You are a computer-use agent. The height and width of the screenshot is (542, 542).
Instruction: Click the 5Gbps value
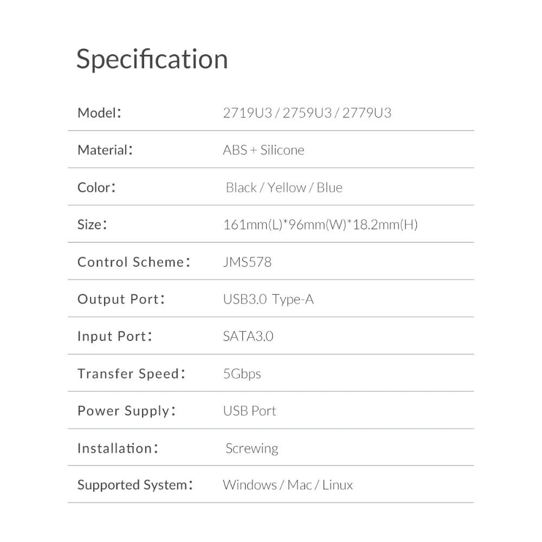tap(242, 374)
